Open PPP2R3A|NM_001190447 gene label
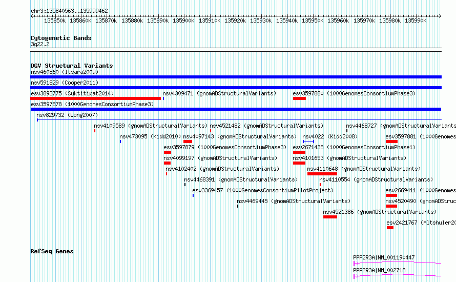456x282 pixels. click(384, 257)
